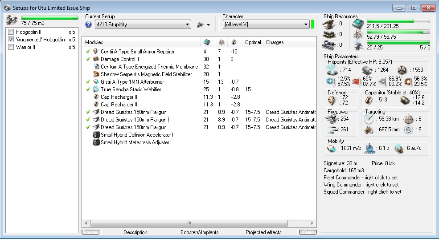
Task: Select the second Cap Recharger II row
Action: (x=199, y=104)
